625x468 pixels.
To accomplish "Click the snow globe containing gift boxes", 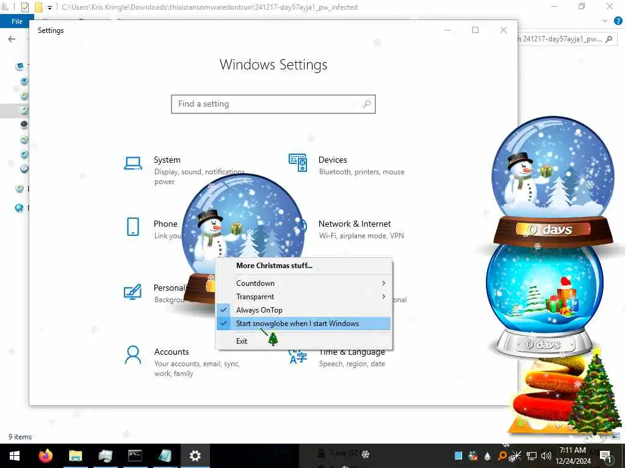I will [544, 299].
